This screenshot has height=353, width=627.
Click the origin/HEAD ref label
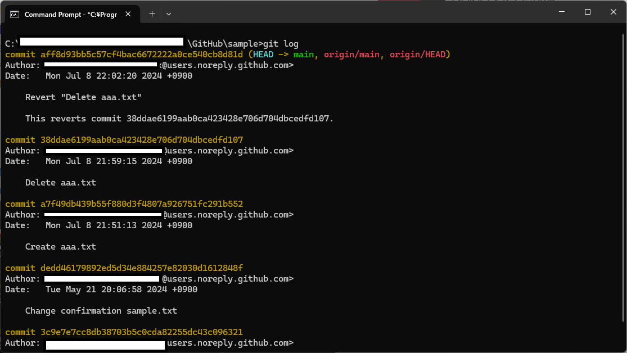click(417, 55)
